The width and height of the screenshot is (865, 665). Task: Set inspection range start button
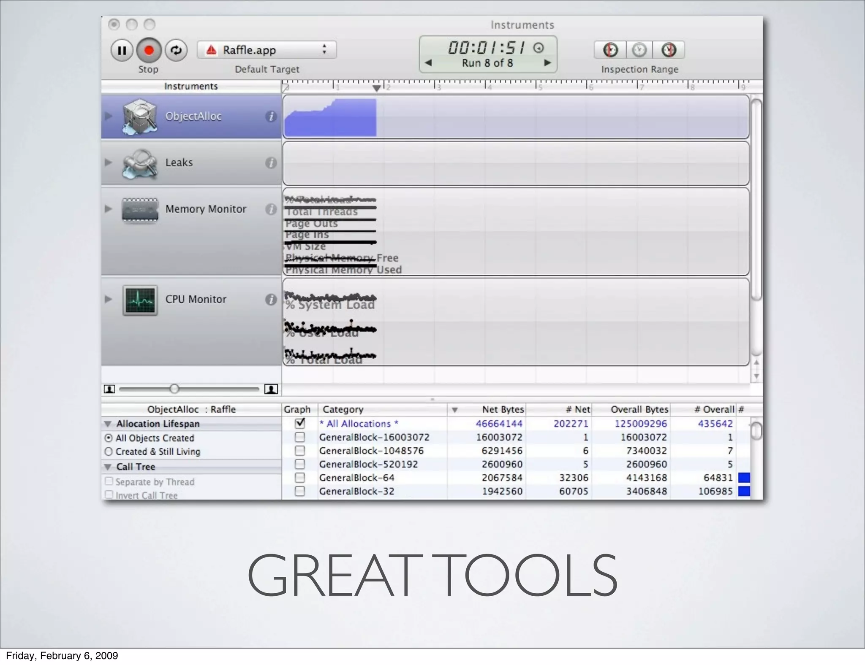pyautogui.click(x=610, y=50)
